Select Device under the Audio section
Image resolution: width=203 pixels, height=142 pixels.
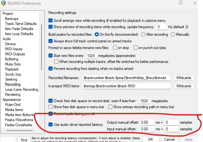click(x=10, y=44)
